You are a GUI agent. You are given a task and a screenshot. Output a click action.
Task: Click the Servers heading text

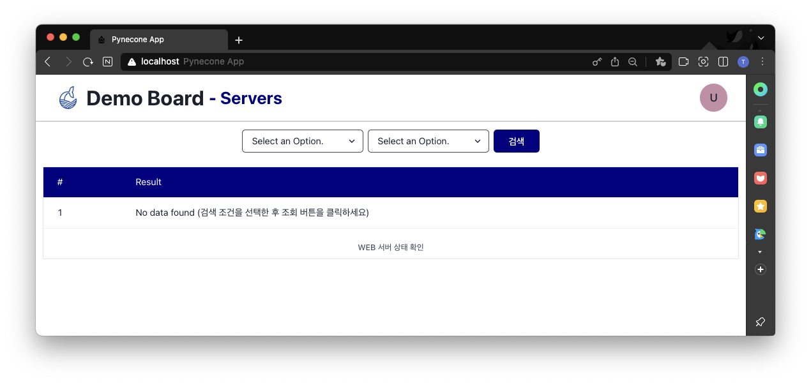(251, 98)
